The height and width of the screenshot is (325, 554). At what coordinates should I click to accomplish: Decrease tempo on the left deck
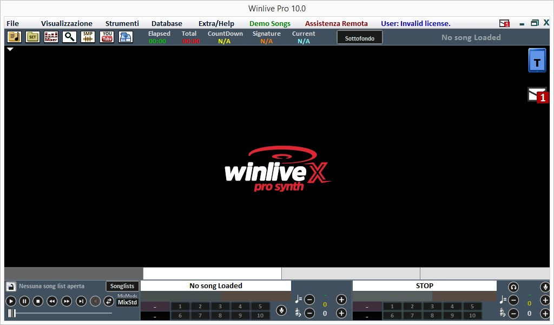pos(309,300)
